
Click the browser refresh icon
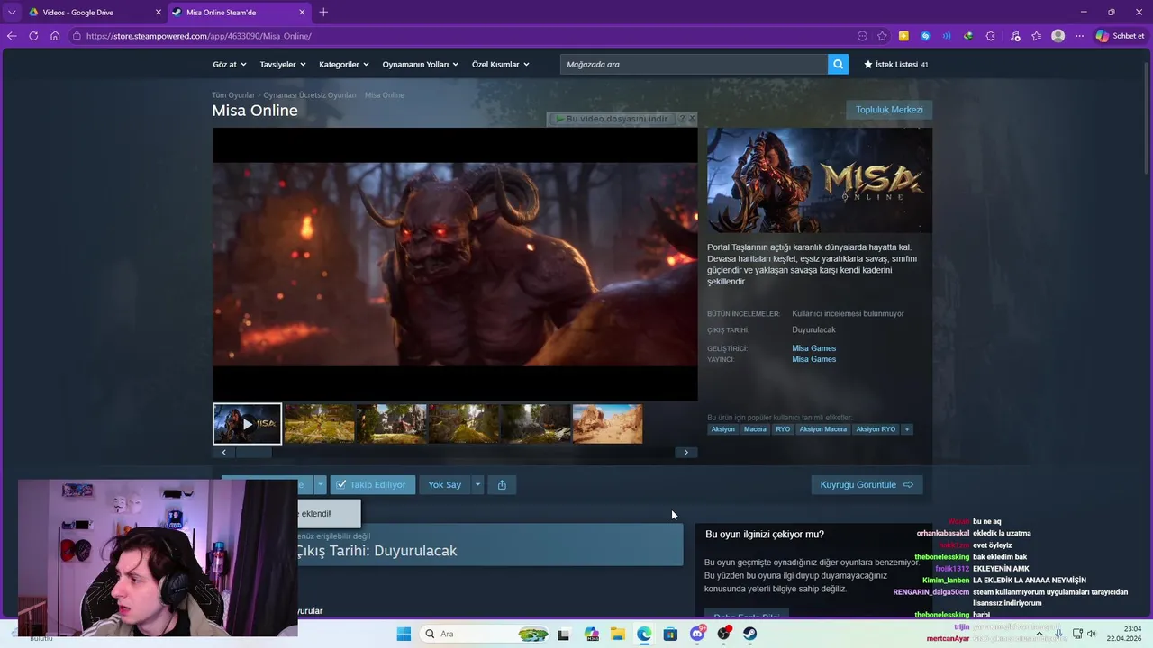pyautogui.click(x=33, y=36)
